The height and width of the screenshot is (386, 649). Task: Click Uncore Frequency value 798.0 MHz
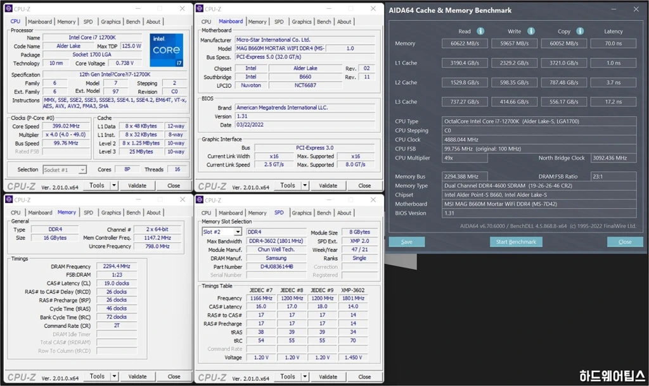[157, 246]
